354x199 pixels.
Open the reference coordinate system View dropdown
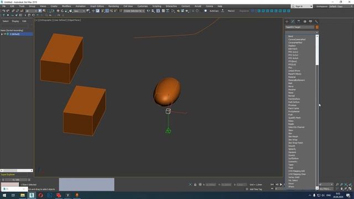coord(79,11)
